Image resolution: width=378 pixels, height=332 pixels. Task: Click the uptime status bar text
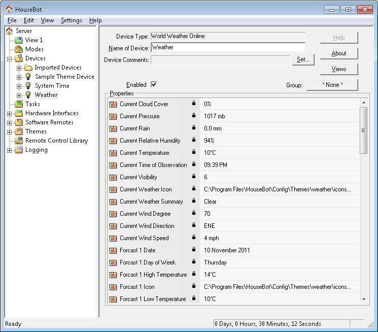point(267,324)
